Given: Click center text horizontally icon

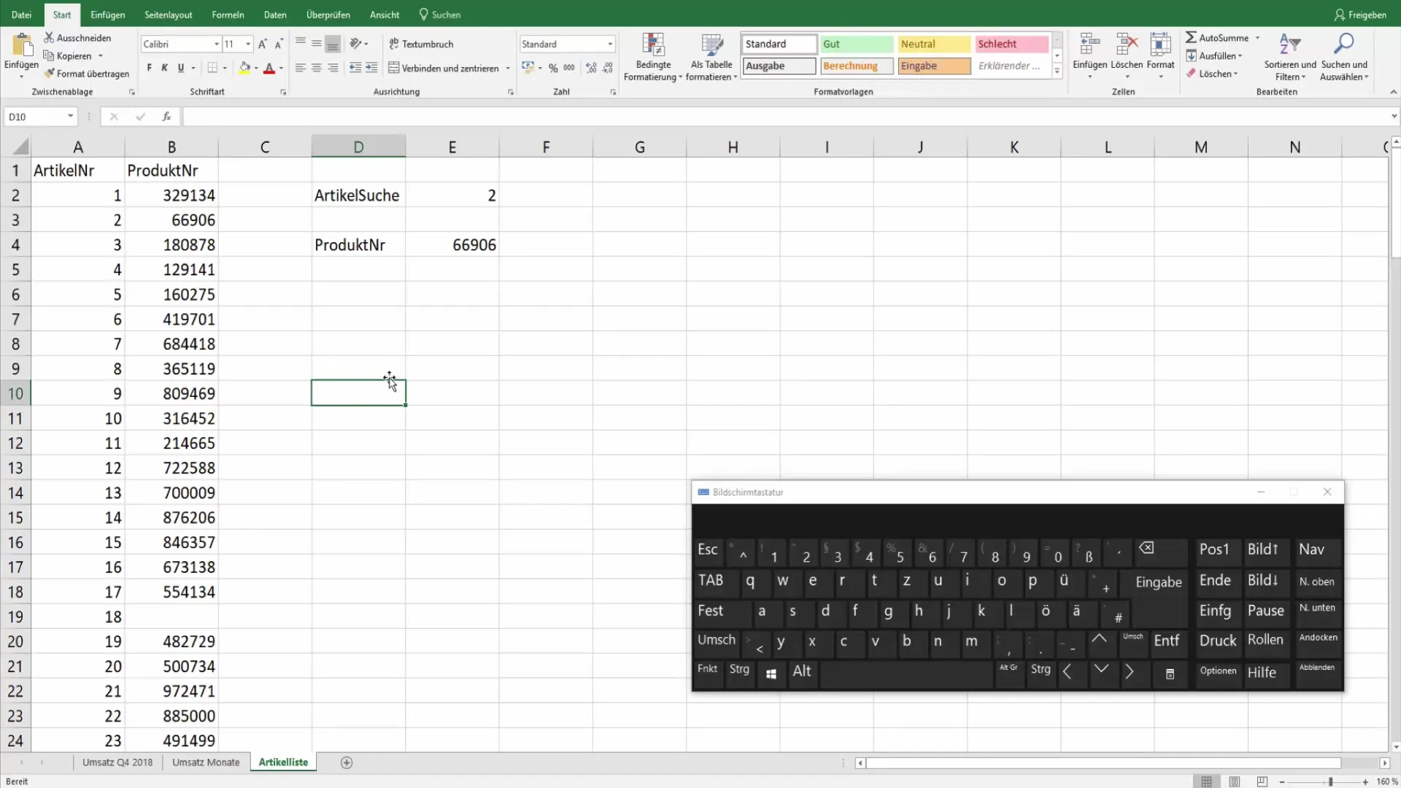Looking at the screenshot, I should point(317,68).
